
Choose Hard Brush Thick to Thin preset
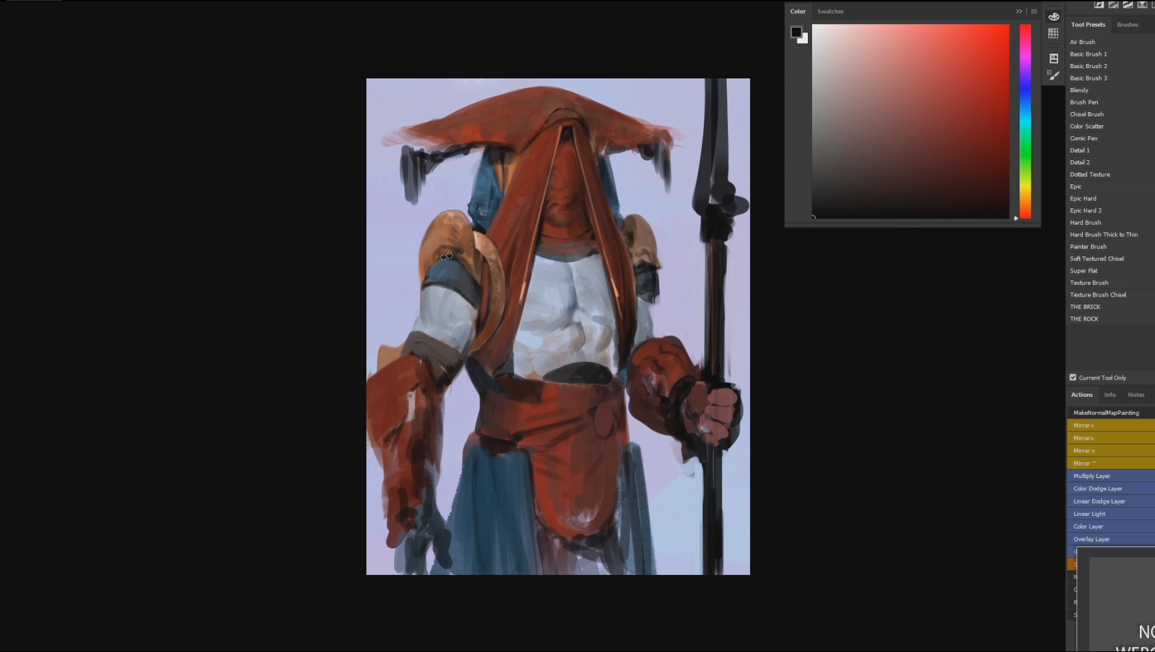[x=1111, y=235]
